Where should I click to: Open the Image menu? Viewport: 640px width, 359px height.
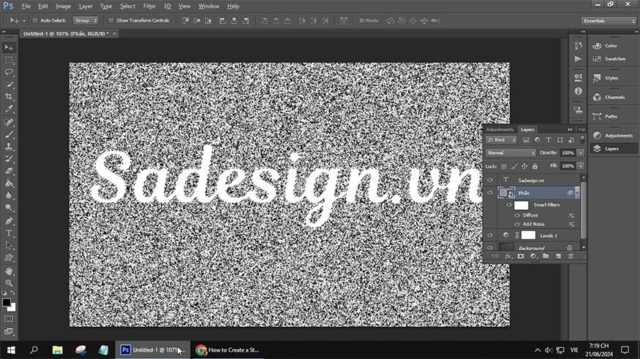[x=63, y=6]
